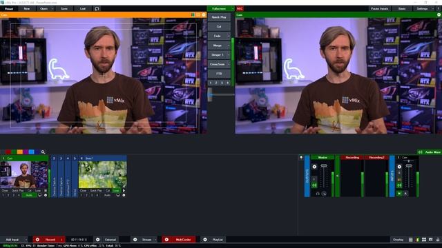
Task: Click the collapse arrow next to Master channel
Action: (x=337, y=176)
